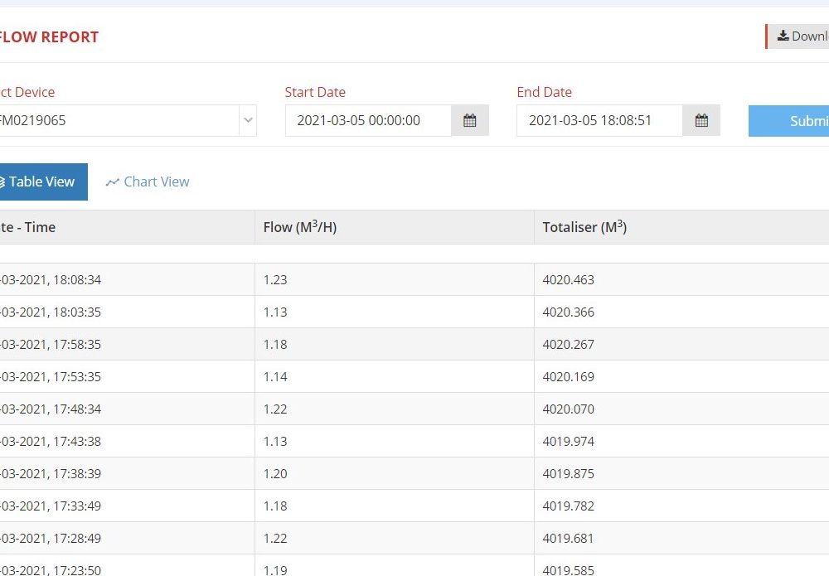Click the chevron on the device selector
The image size is (829, 576).
[247, 120]
